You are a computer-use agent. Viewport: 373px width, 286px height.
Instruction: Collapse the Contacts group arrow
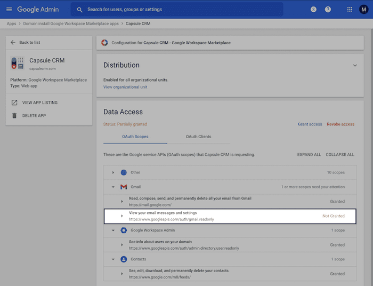pos(113,259)
